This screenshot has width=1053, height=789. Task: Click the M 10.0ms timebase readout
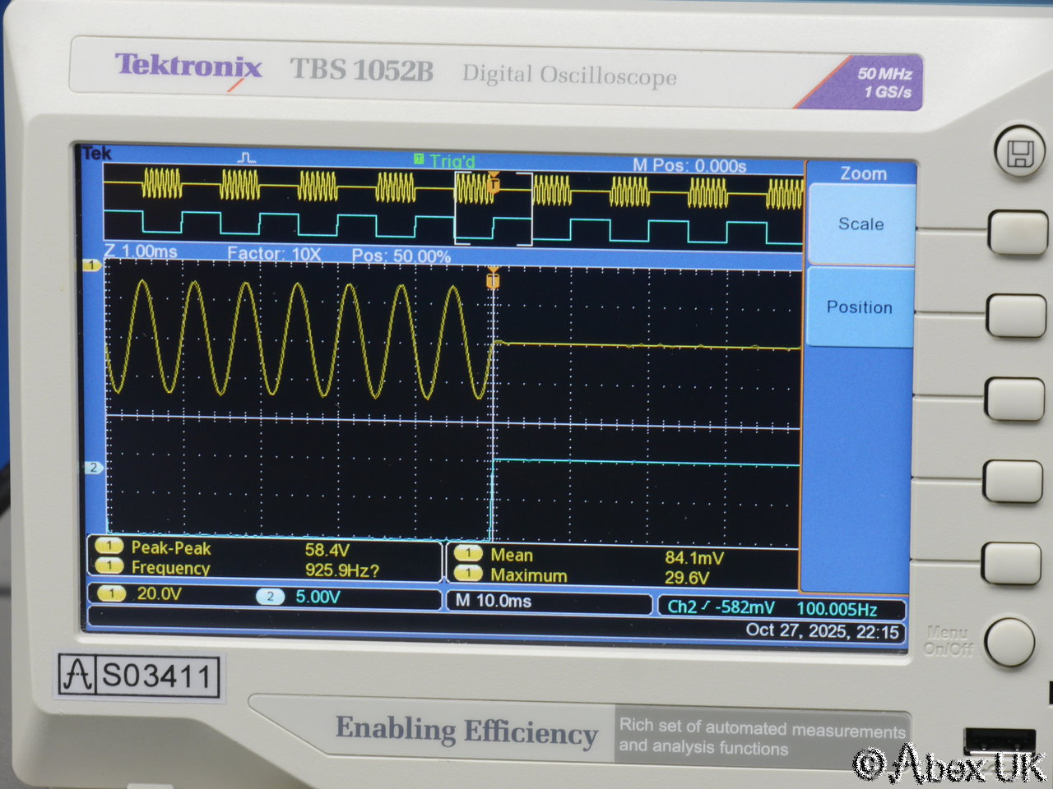(x=494, y=601)
